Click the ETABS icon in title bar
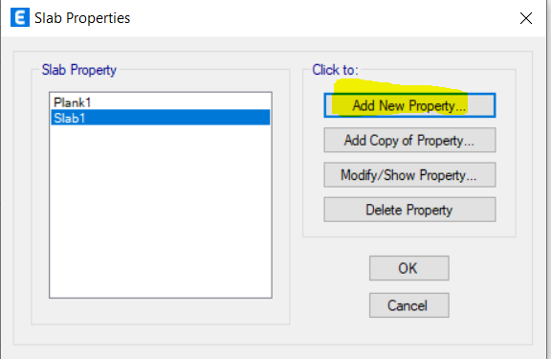Screen dimensions: 551x359 pos(20,17)
